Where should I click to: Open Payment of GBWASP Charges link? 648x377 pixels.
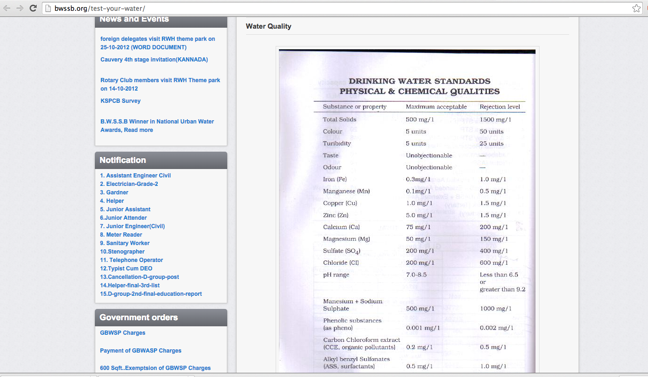click(x=140, y=351)
